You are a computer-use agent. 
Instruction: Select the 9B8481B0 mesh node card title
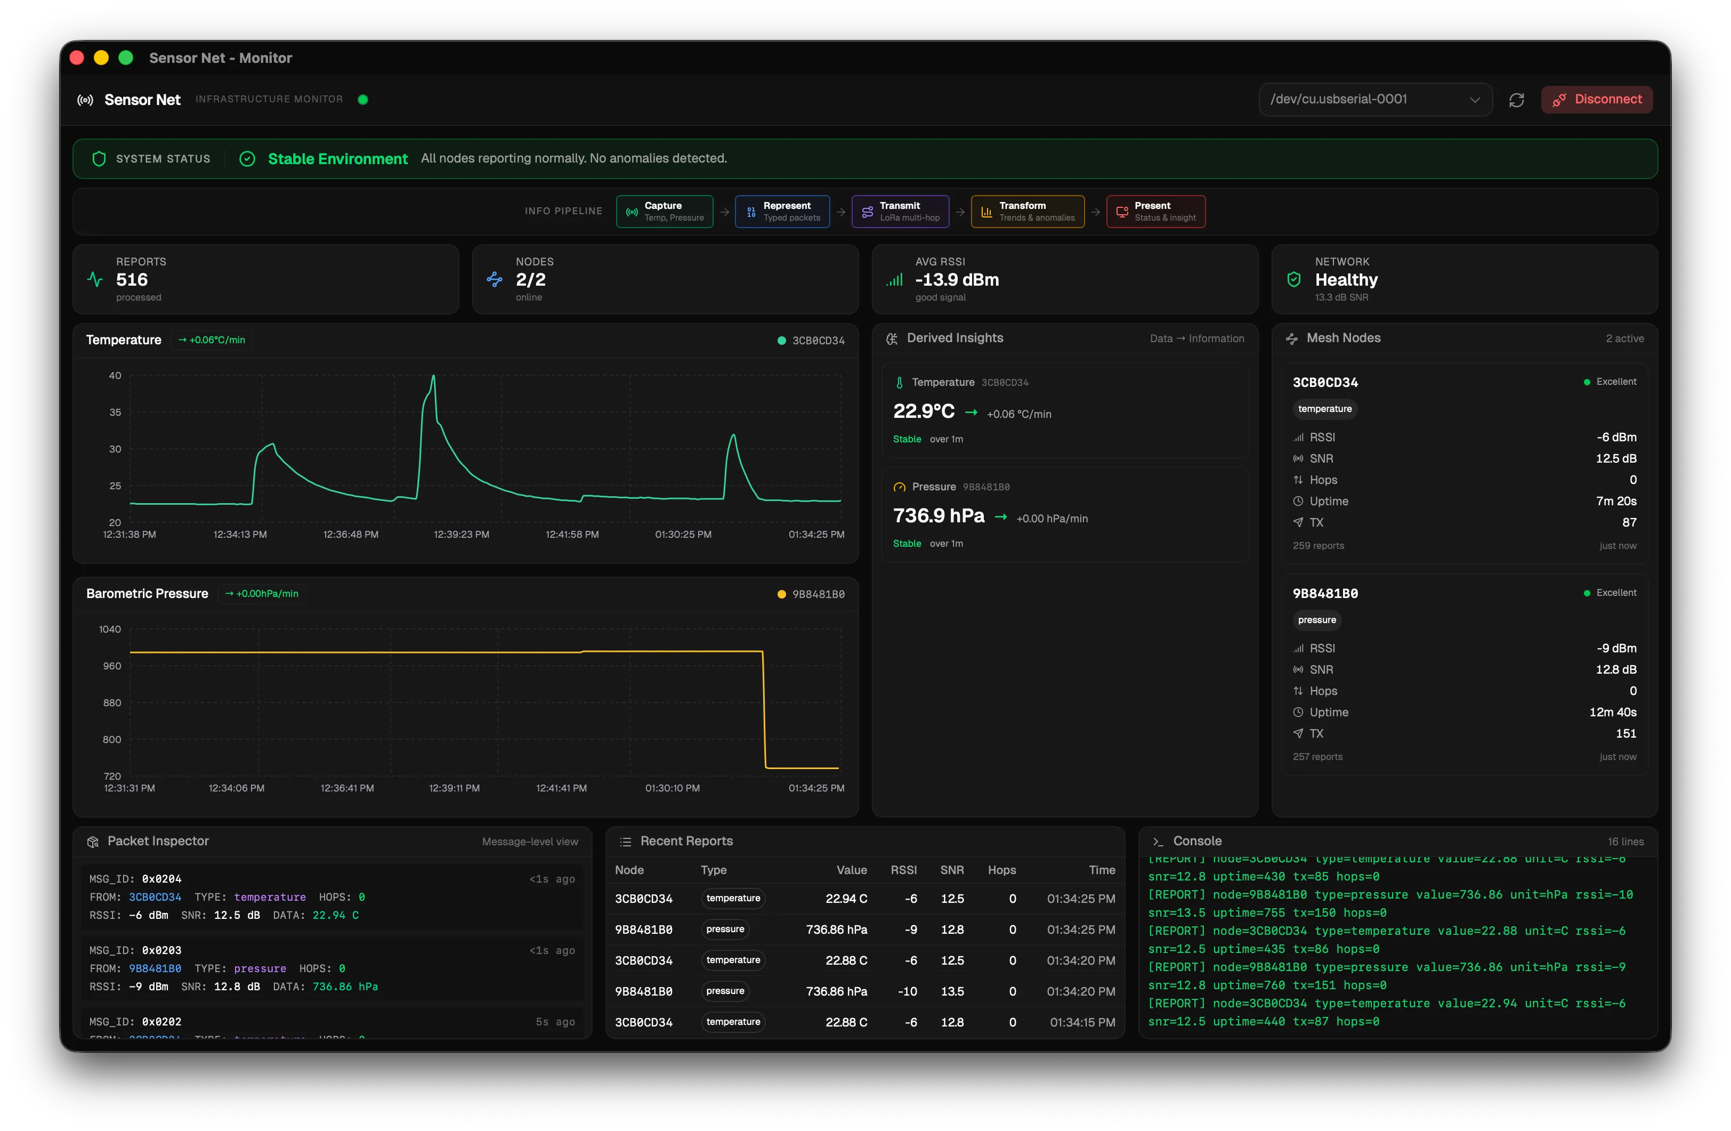click(1325, 594)
